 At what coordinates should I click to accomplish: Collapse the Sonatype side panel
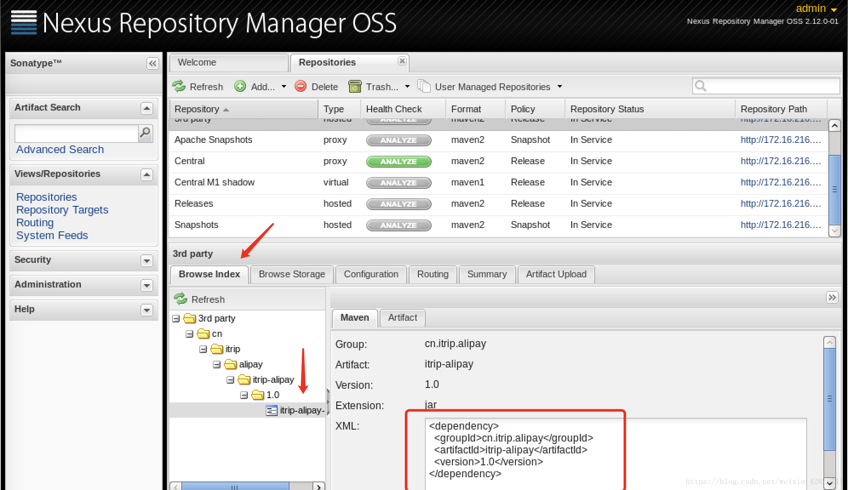152,63
